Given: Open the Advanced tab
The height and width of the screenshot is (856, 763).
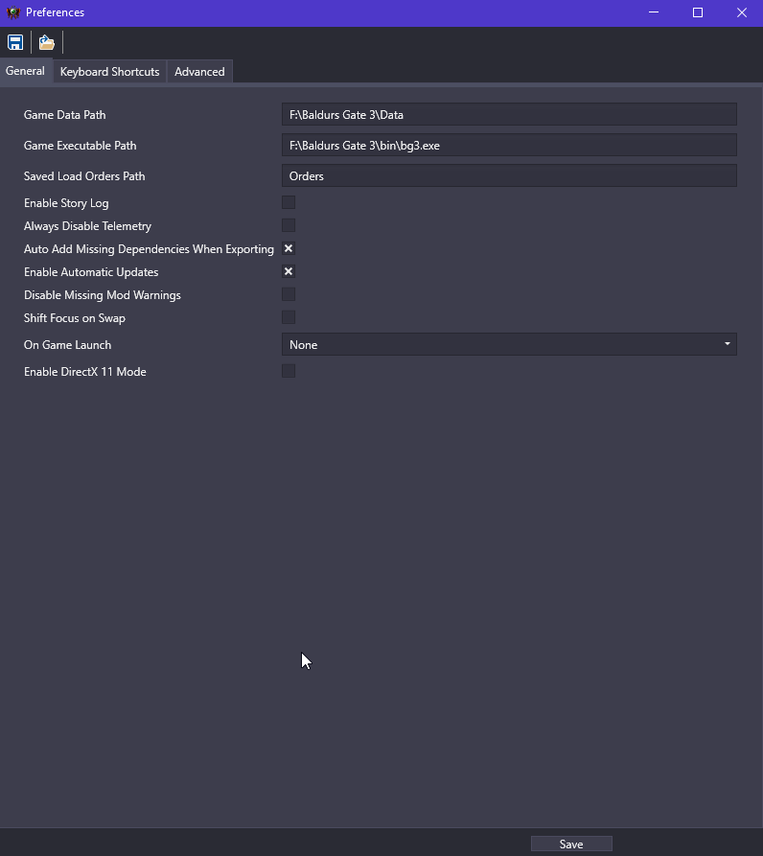Looking at the screenshot, I should [x=199, y=71].
